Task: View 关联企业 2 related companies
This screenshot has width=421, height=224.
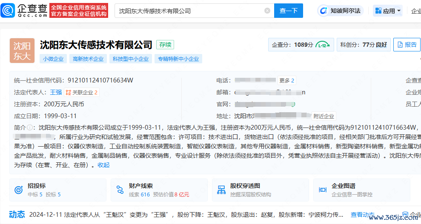Action: (82, 92)
